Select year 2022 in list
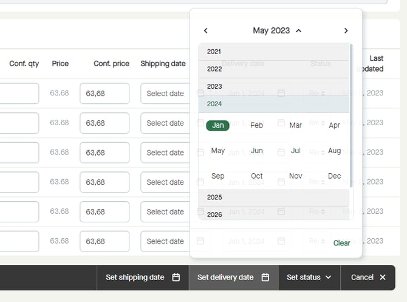407x302 pixels. point(273,69)
